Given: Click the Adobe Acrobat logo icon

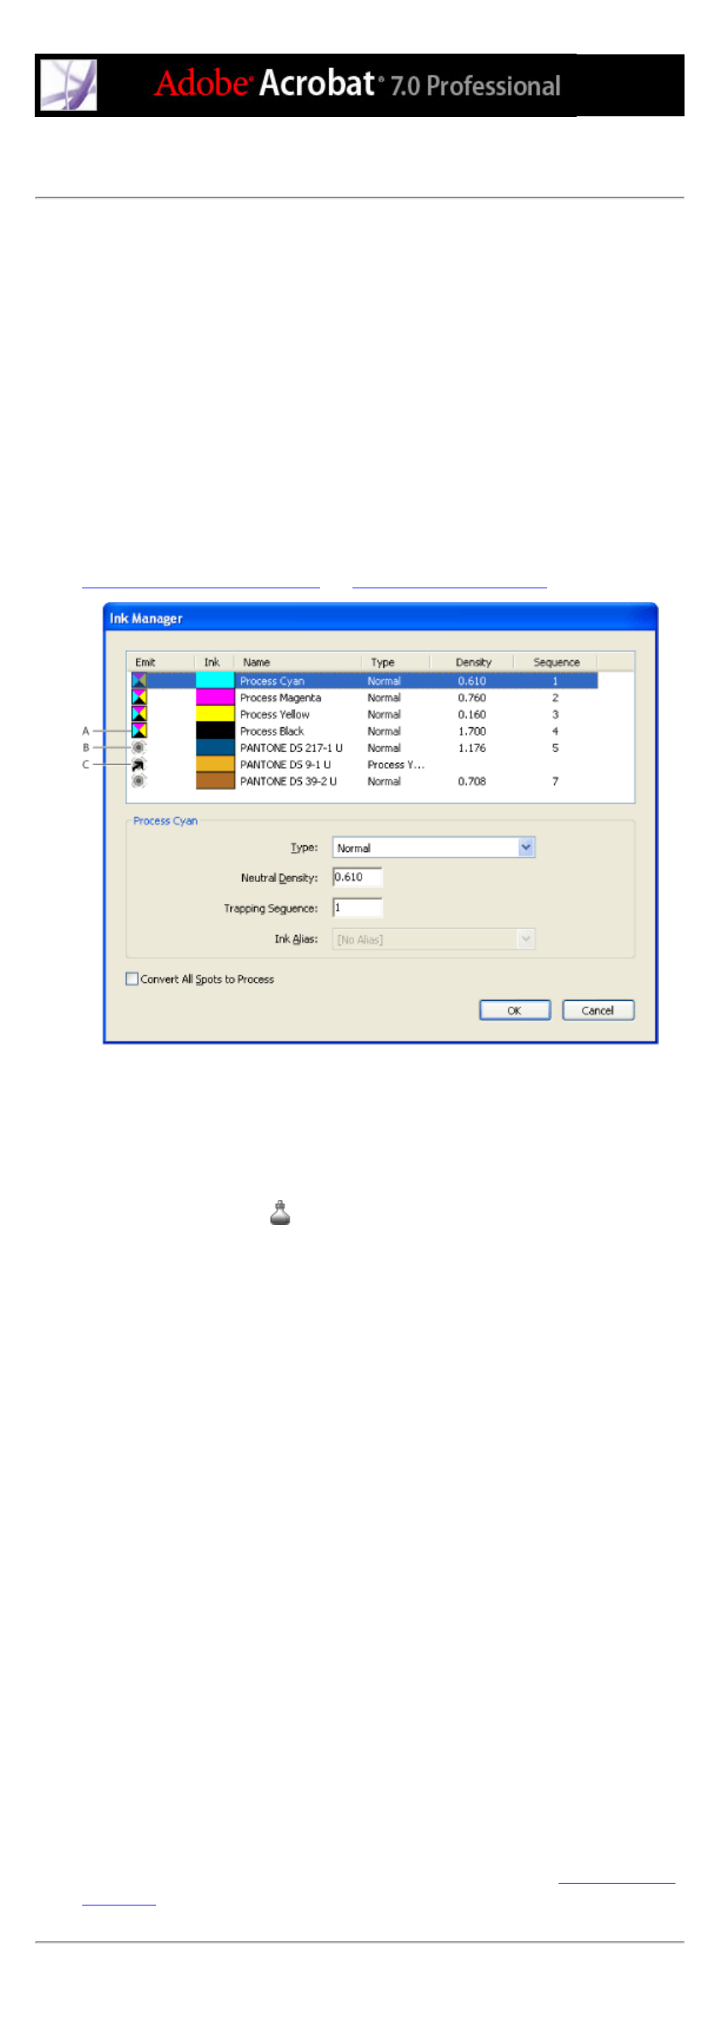Looking at the screenshot, I should [69, 85].
